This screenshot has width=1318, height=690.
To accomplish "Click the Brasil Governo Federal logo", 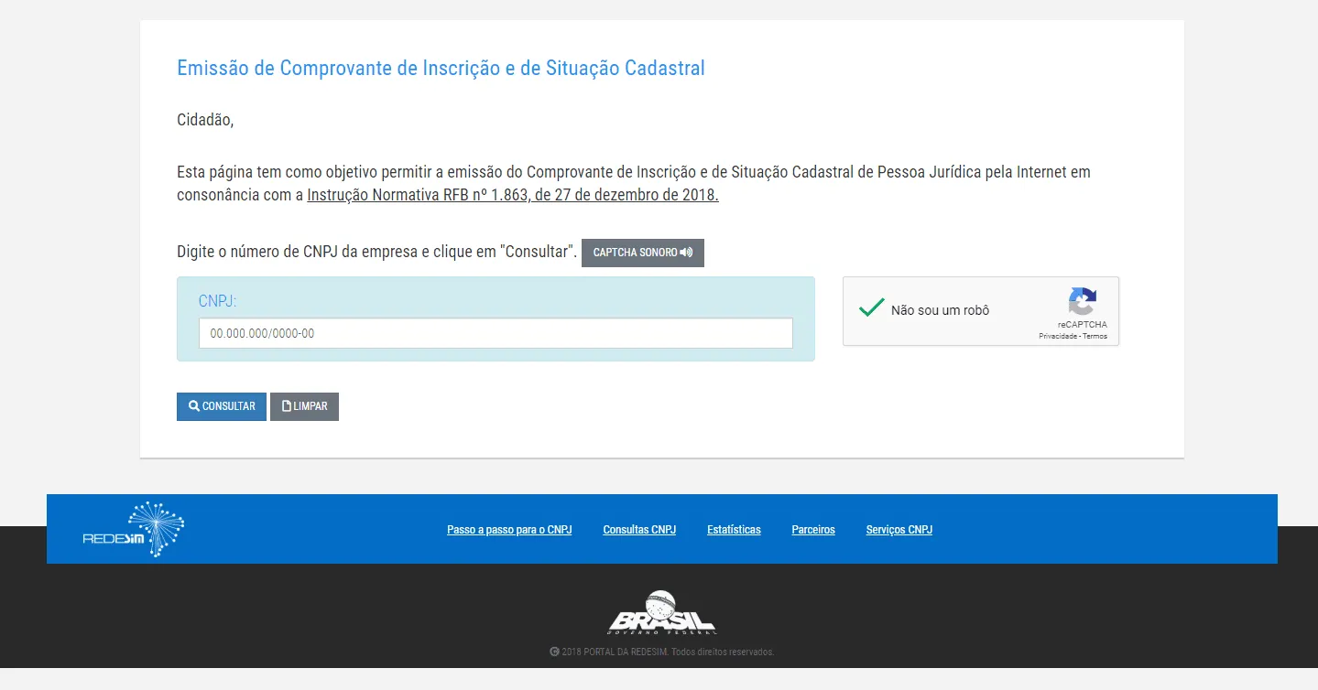I will pyautogui.click(x=661, y=613).
